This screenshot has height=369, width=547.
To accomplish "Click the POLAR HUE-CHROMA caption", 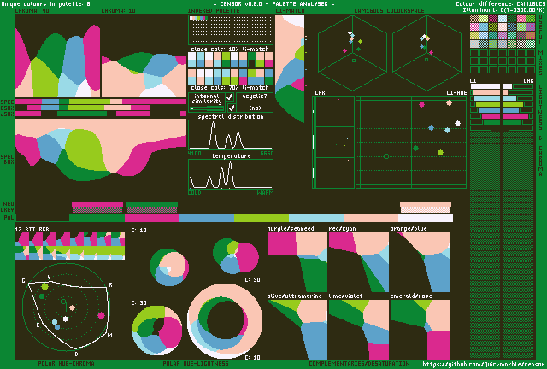I will click(66, 364).
